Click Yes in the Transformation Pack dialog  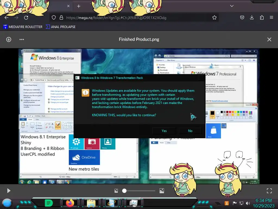[x=164, y=131]
